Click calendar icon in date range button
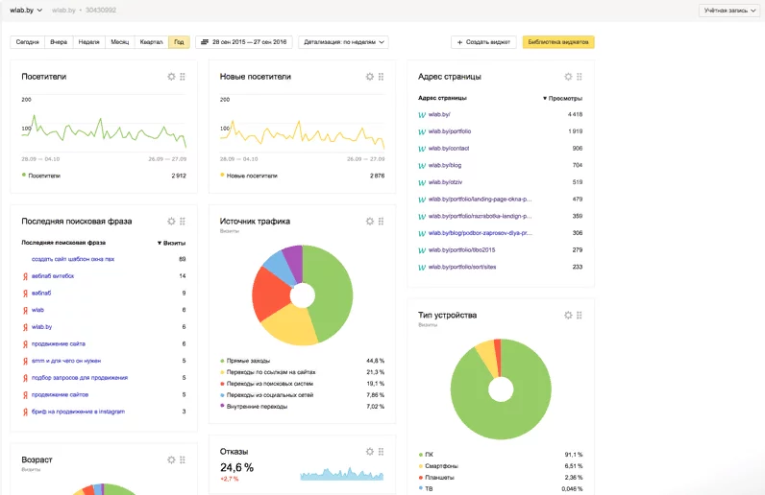Screen dimensions: 765x495 [x=205, y=42]
